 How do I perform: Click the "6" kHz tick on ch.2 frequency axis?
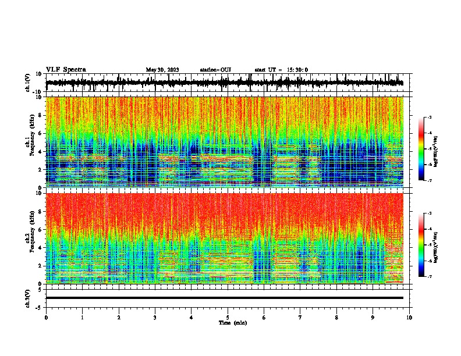point(40,230)
